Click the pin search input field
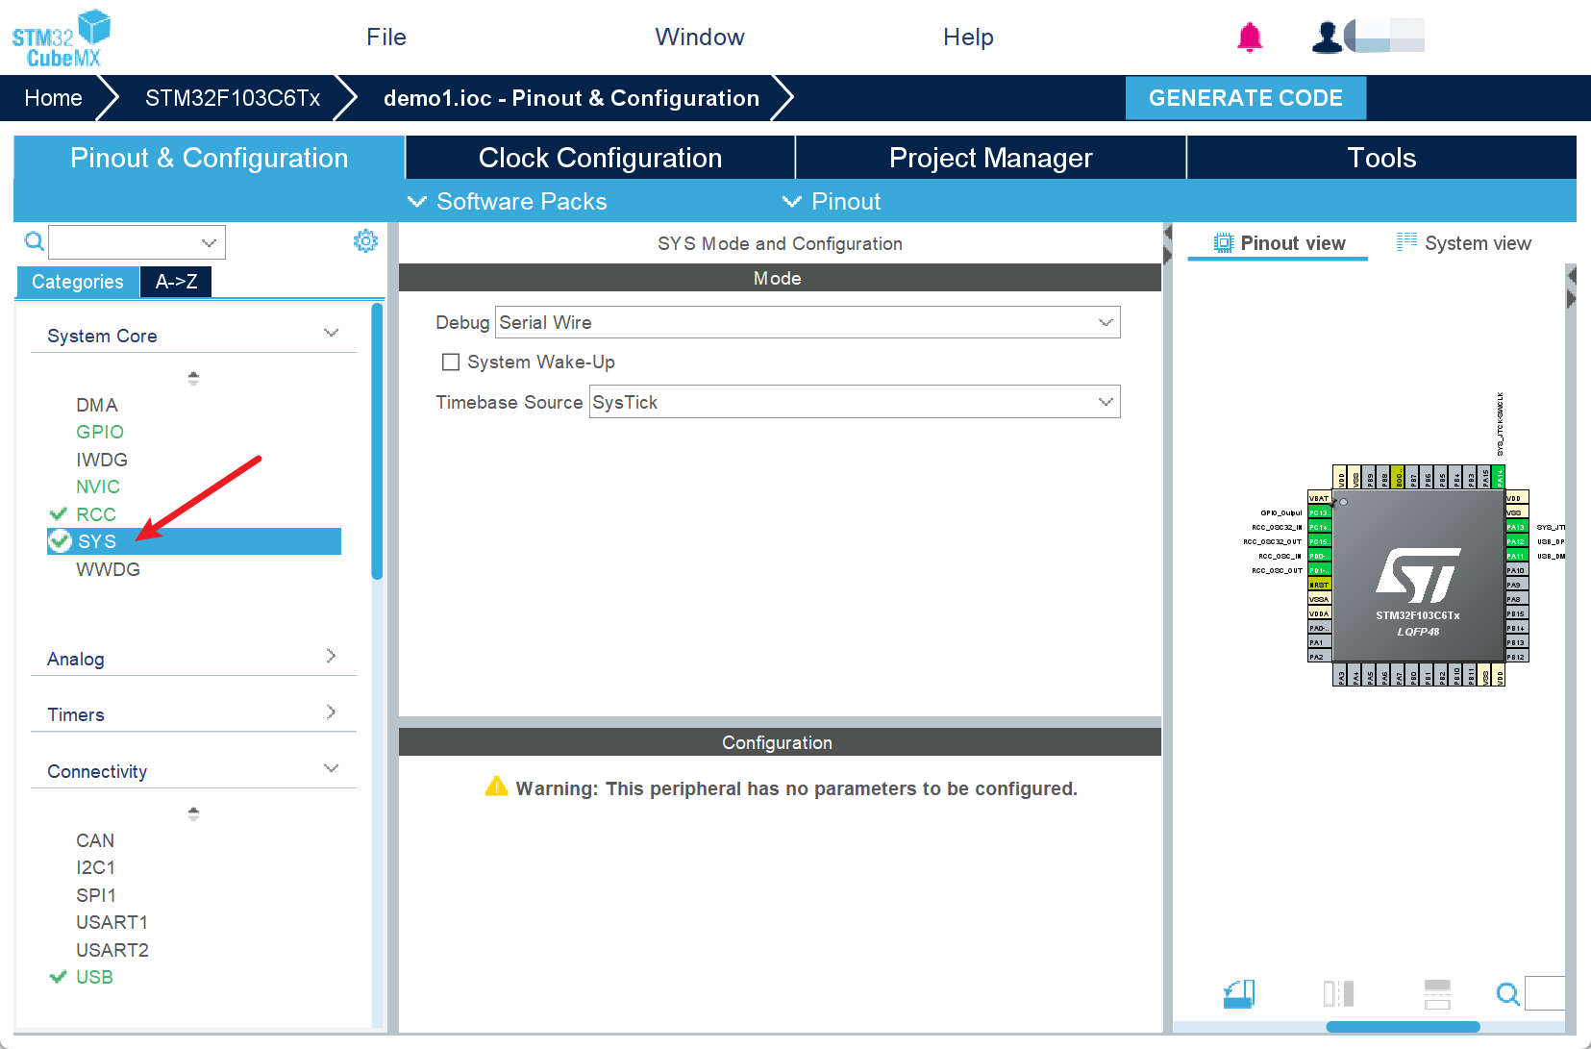1591x1049 pixels. point(1545,993)
